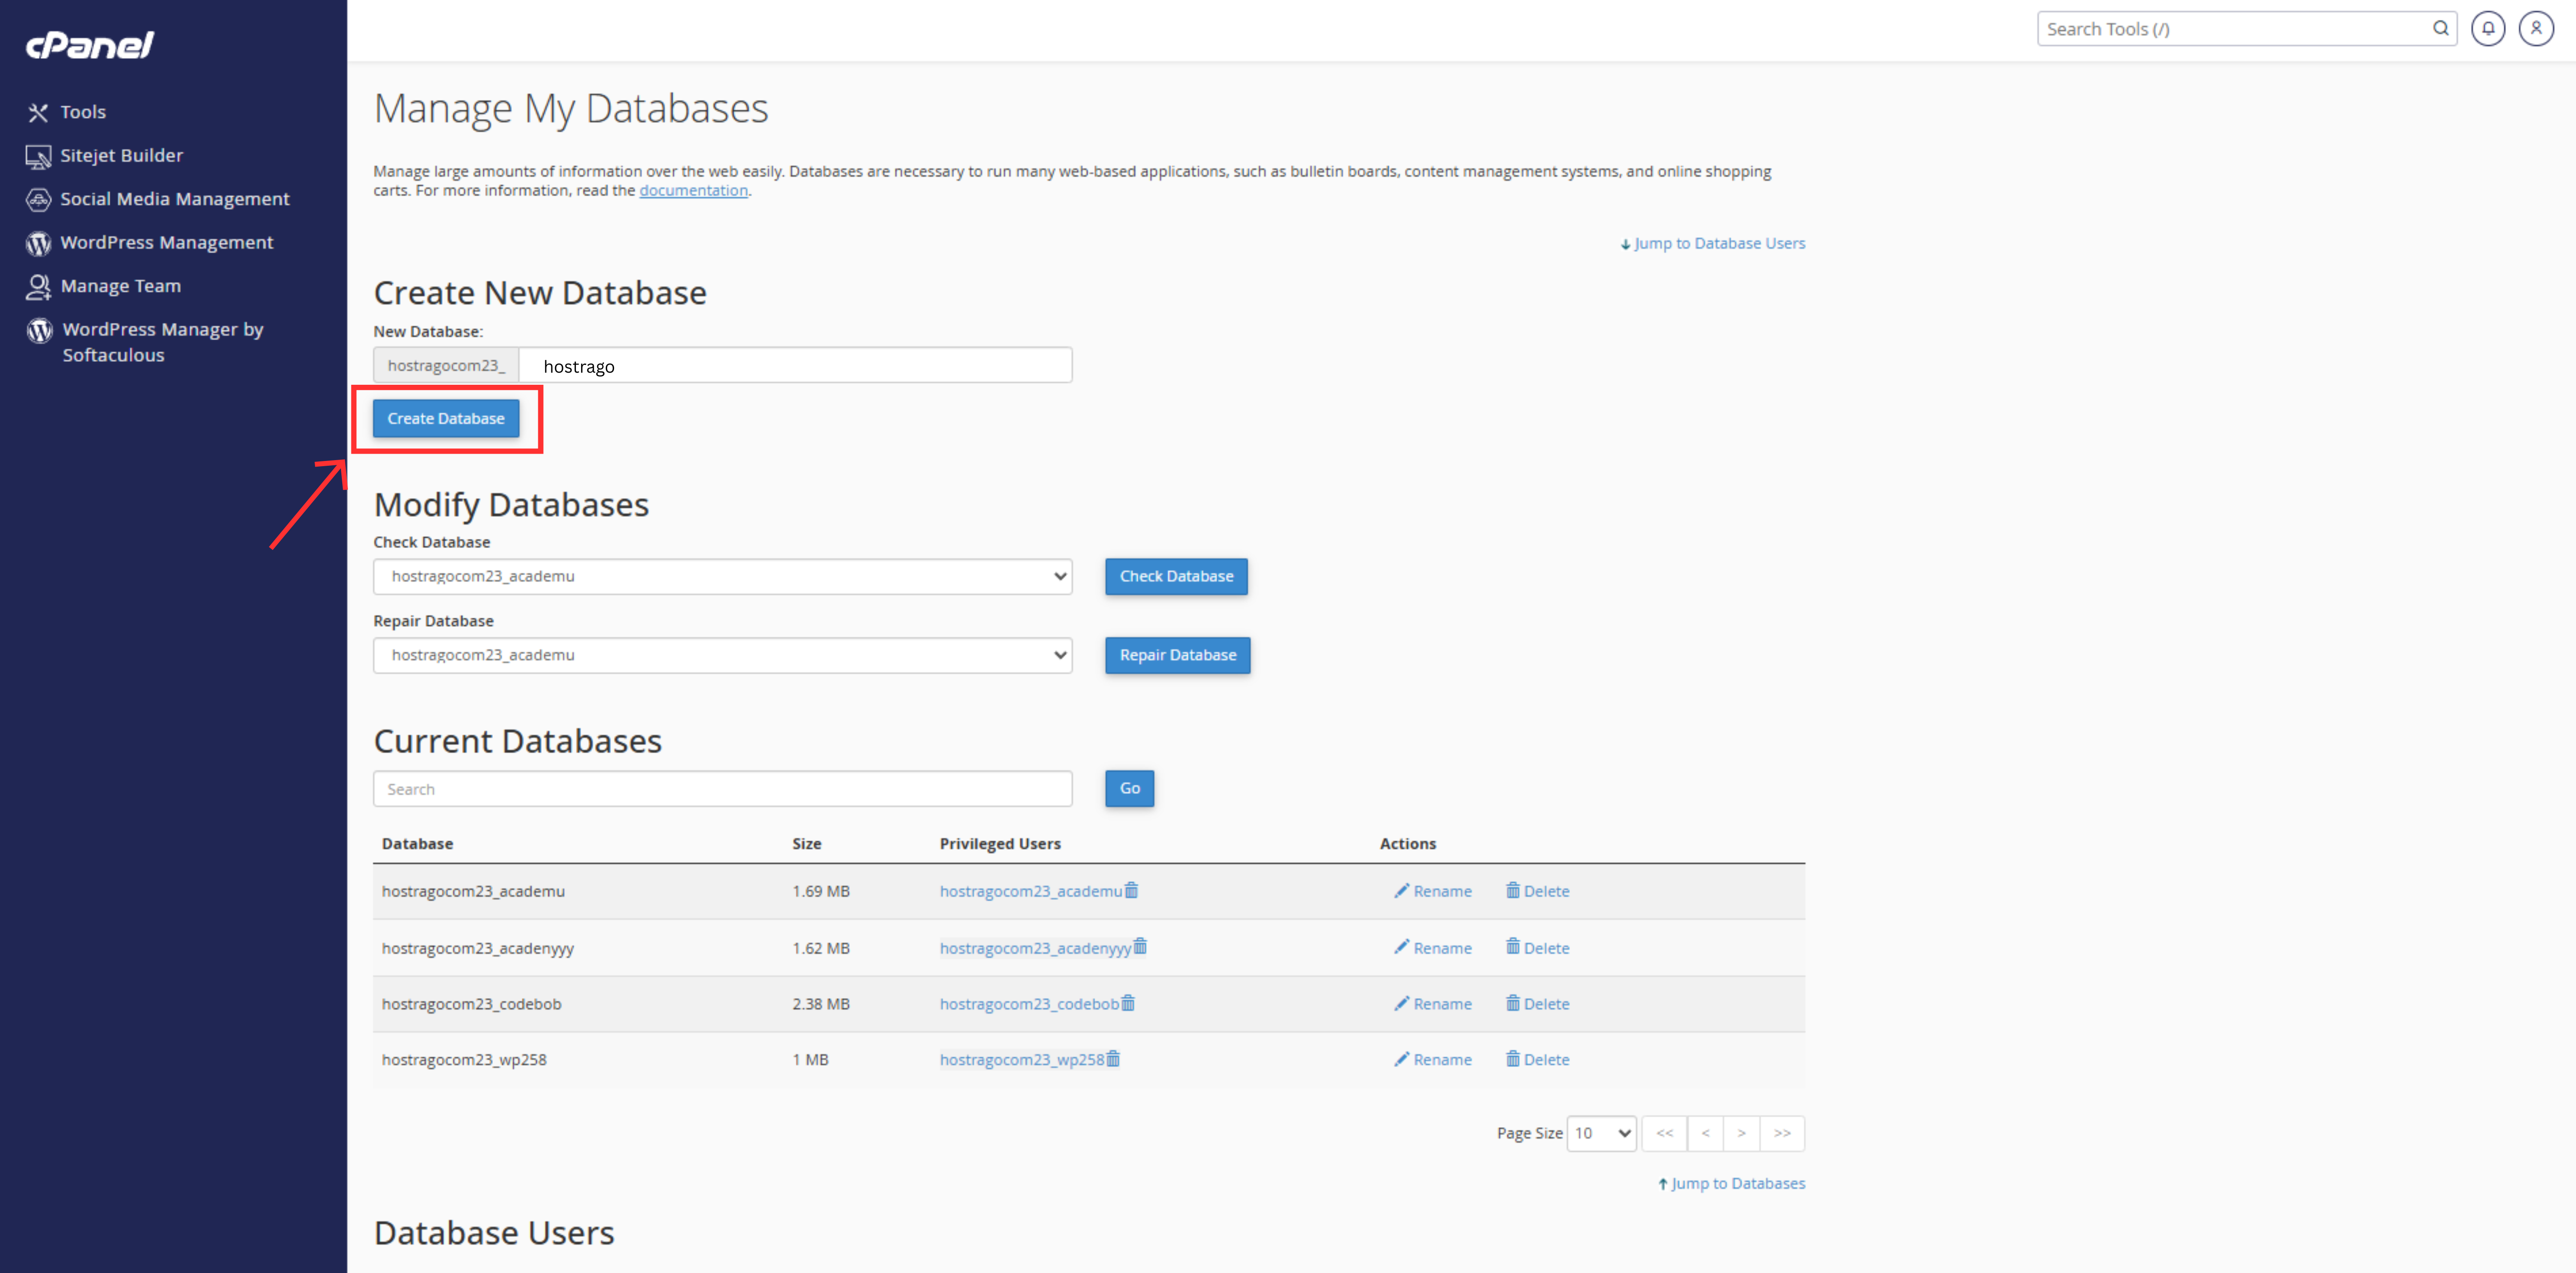
Task: Rename the hostragocom23_codebob database
Action: click(x=1433, y=1004)
